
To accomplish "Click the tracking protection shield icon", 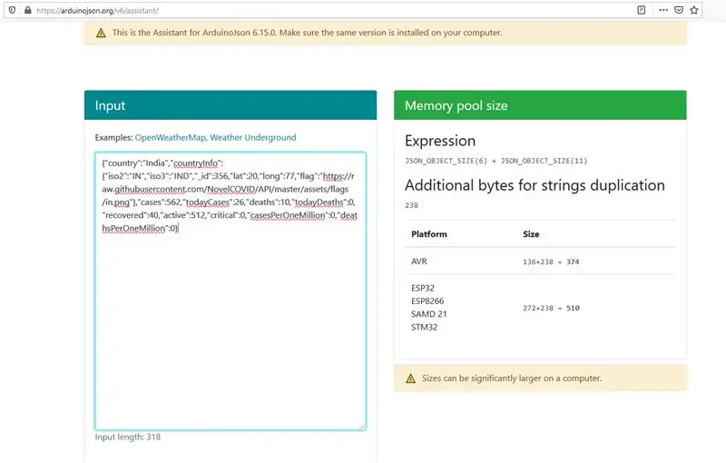I will [12, 10].
